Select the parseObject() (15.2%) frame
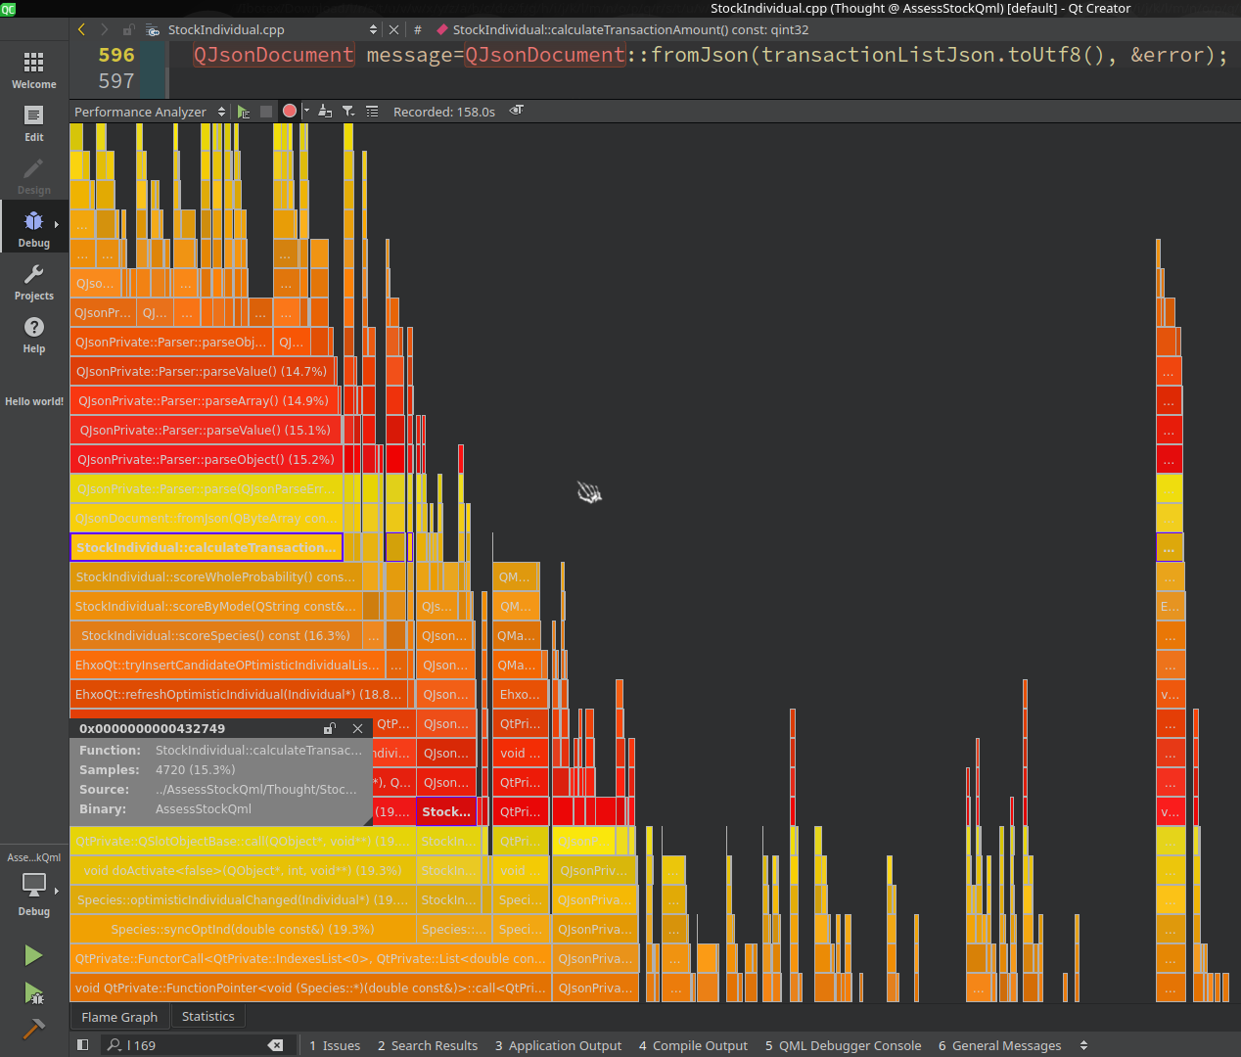This screenshot has width=1241, height=1057. 206,459
